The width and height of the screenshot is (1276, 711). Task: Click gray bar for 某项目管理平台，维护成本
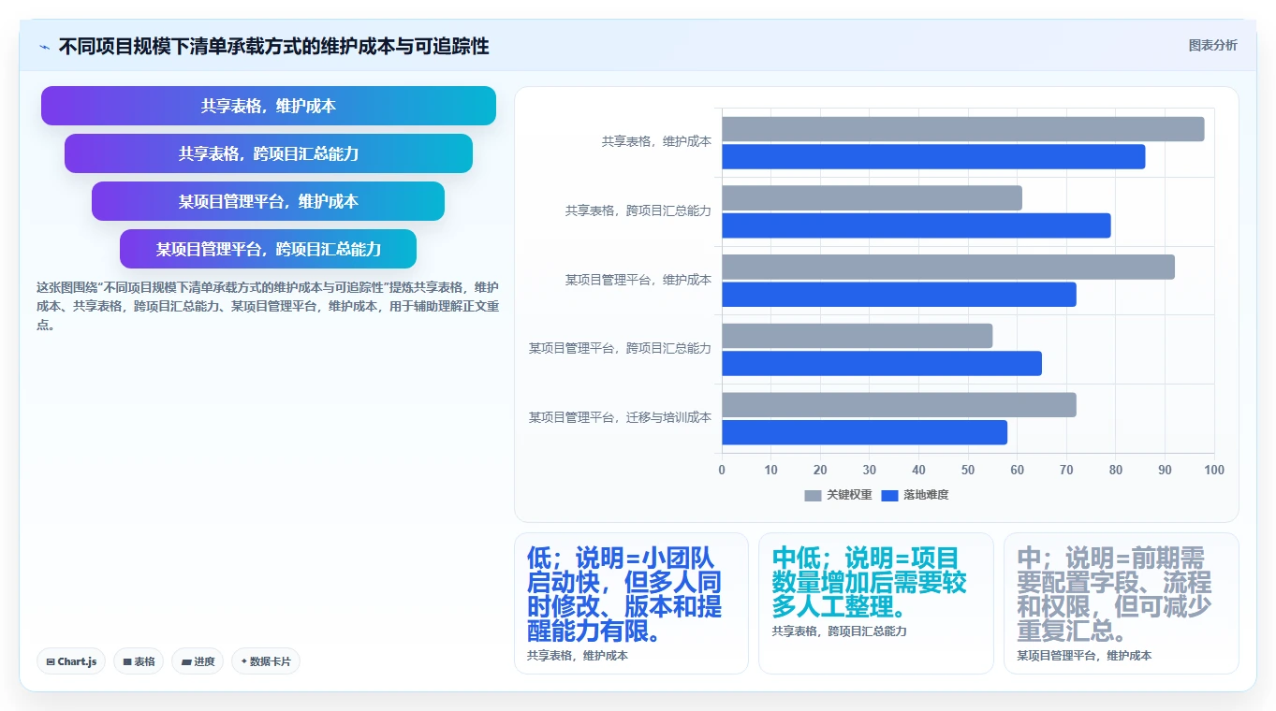[x=948, y=267]
